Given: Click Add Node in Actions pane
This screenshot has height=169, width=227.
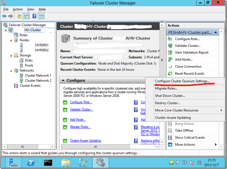Looking at the screenshot, I should [184, 60].
